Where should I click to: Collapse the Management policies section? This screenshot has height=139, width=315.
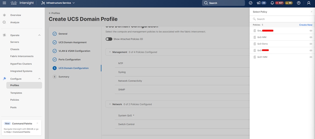pos(110,52)
